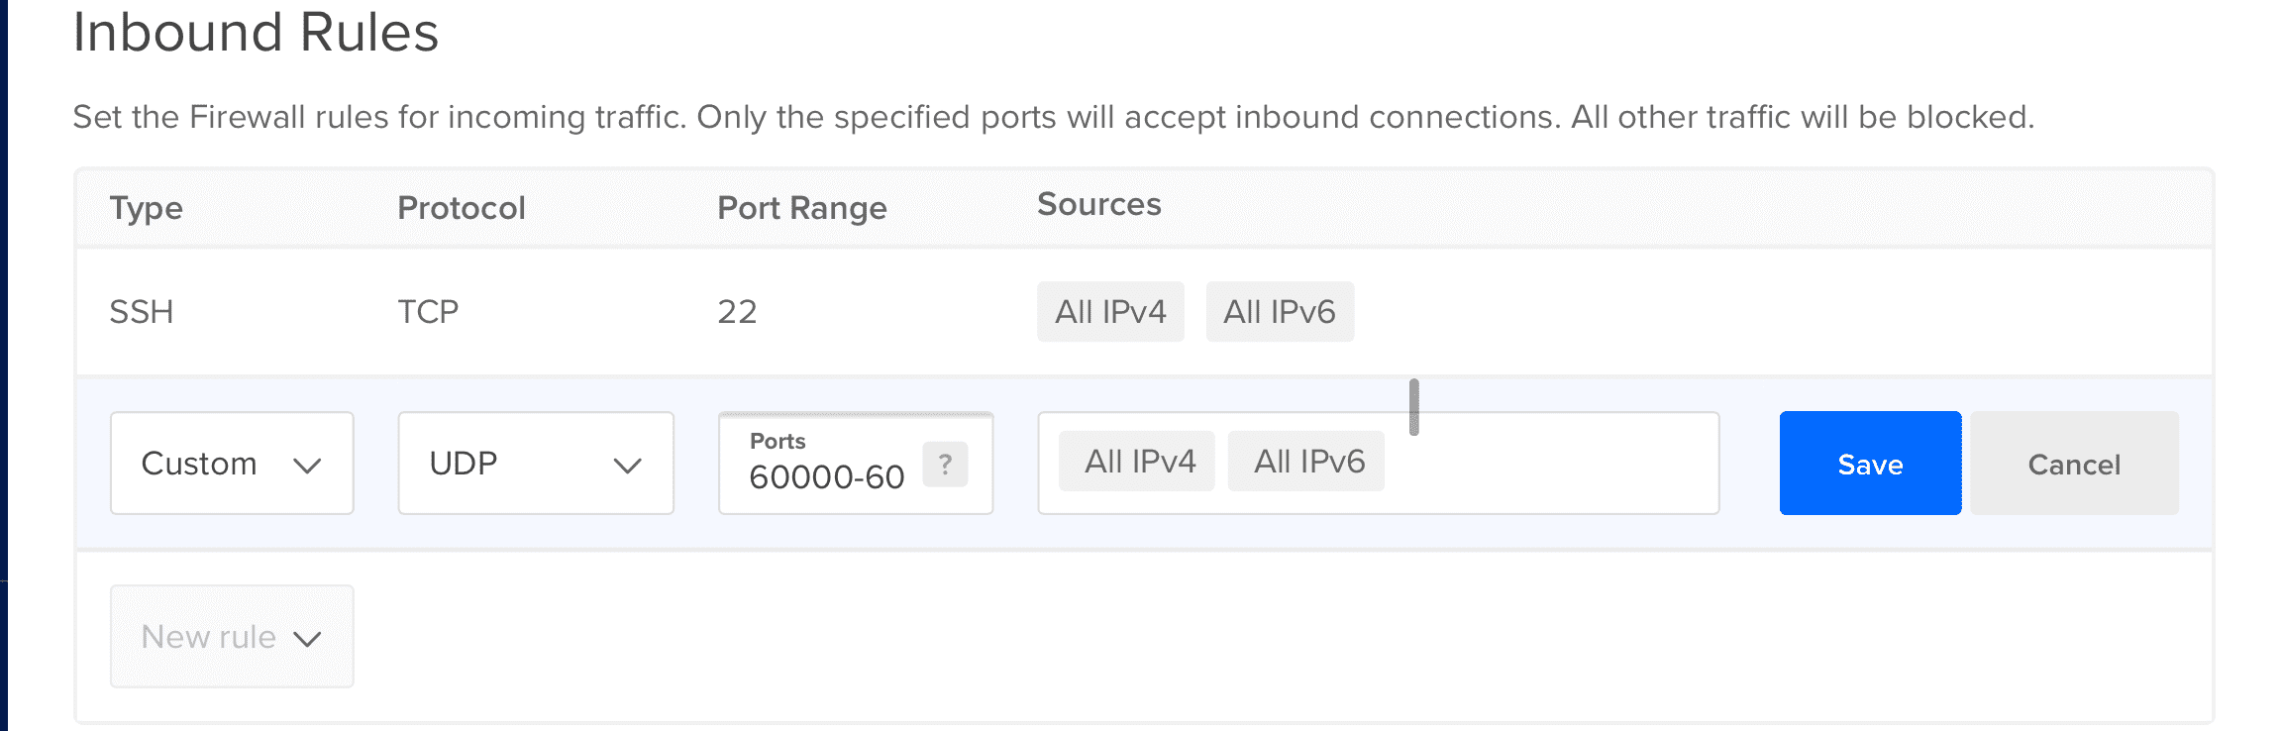Screen dimensions: 2281x731
Task: Expand the New rule dropdown
Action: 232,636
